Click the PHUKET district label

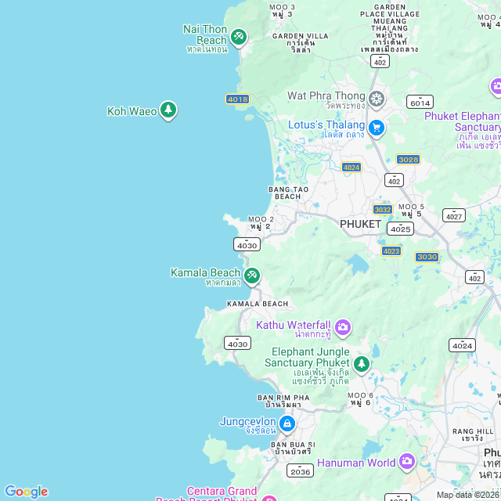(x=360, y=225)
